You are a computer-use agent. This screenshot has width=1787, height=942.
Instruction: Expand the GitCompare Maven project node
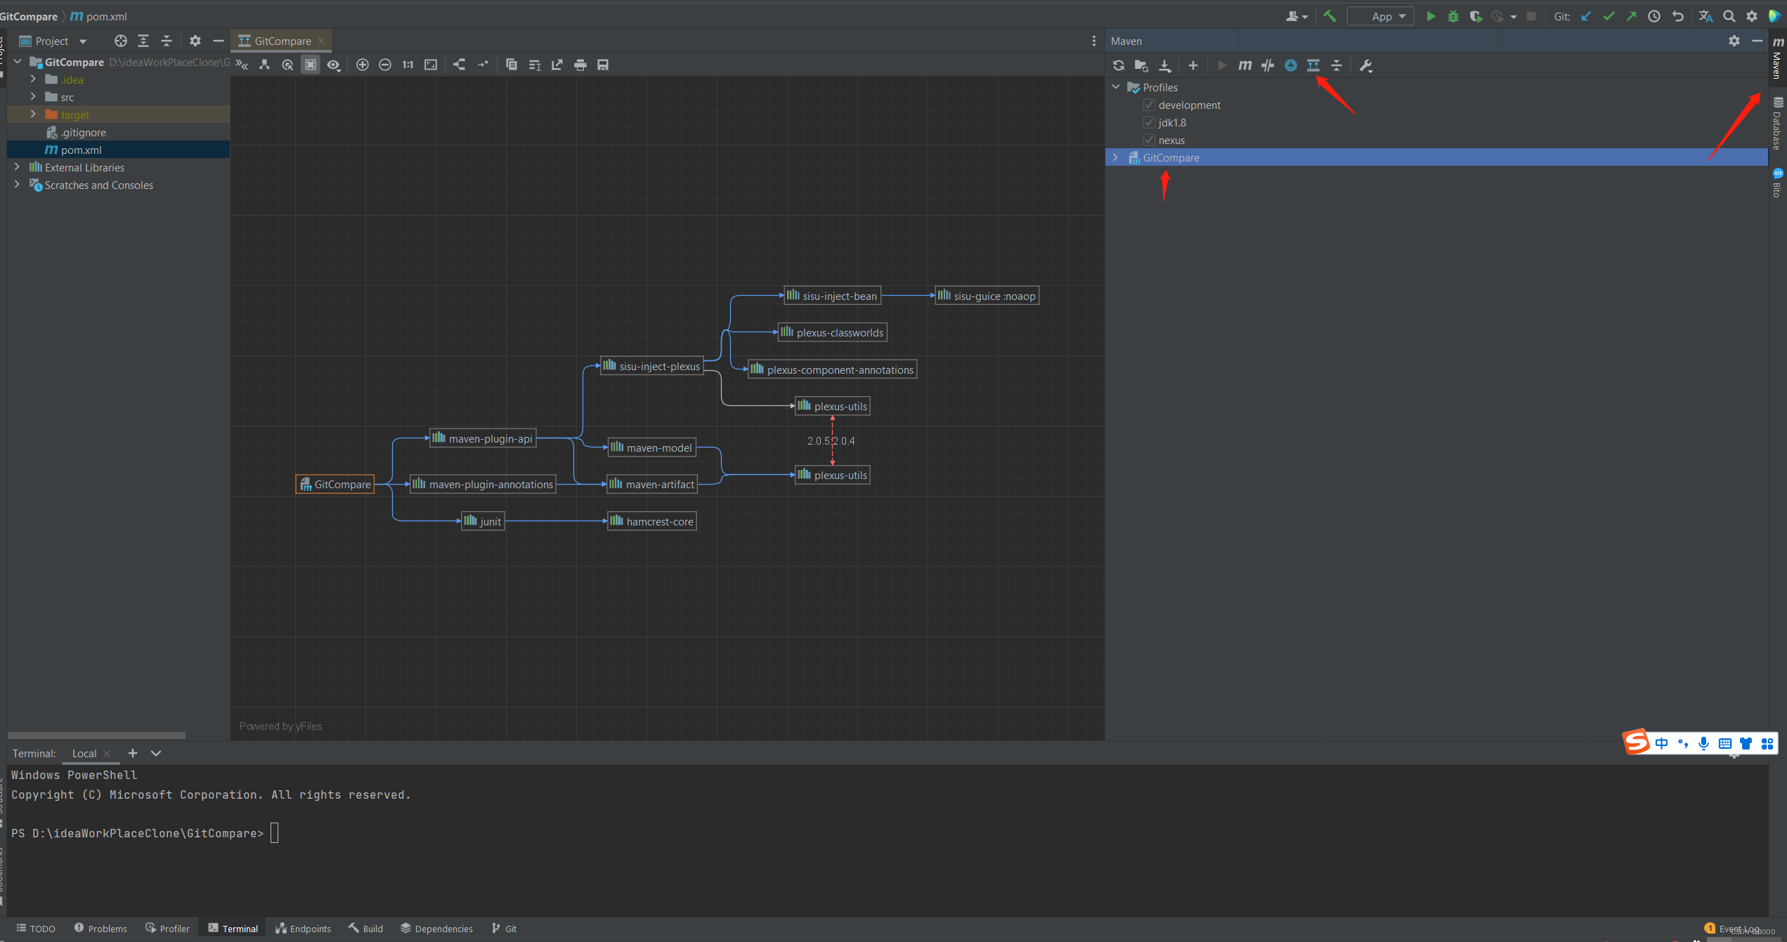pyautogui.click(x=1115, y=157)
